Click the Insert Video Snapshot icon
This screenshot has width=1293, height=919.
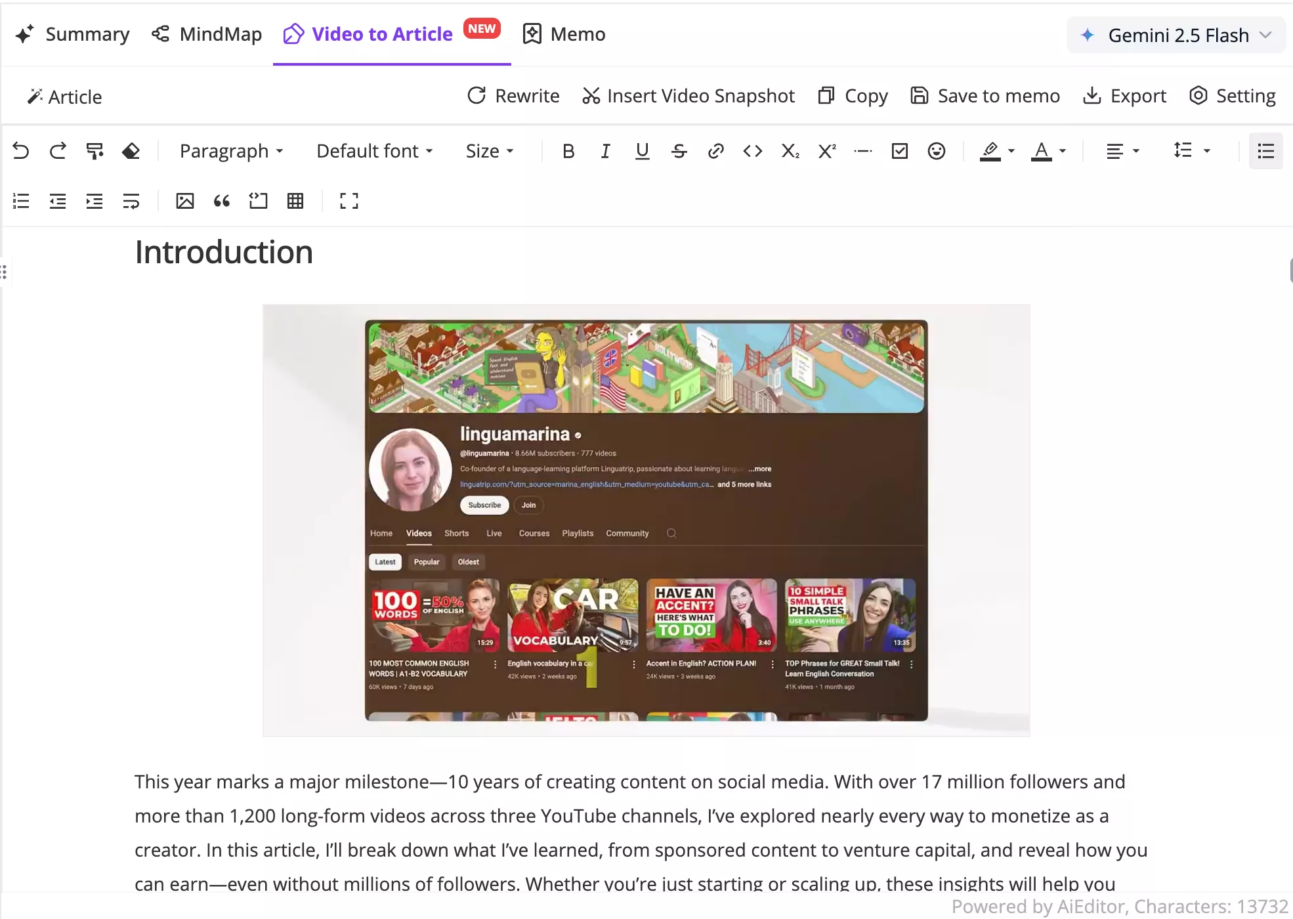pos(590,96)
